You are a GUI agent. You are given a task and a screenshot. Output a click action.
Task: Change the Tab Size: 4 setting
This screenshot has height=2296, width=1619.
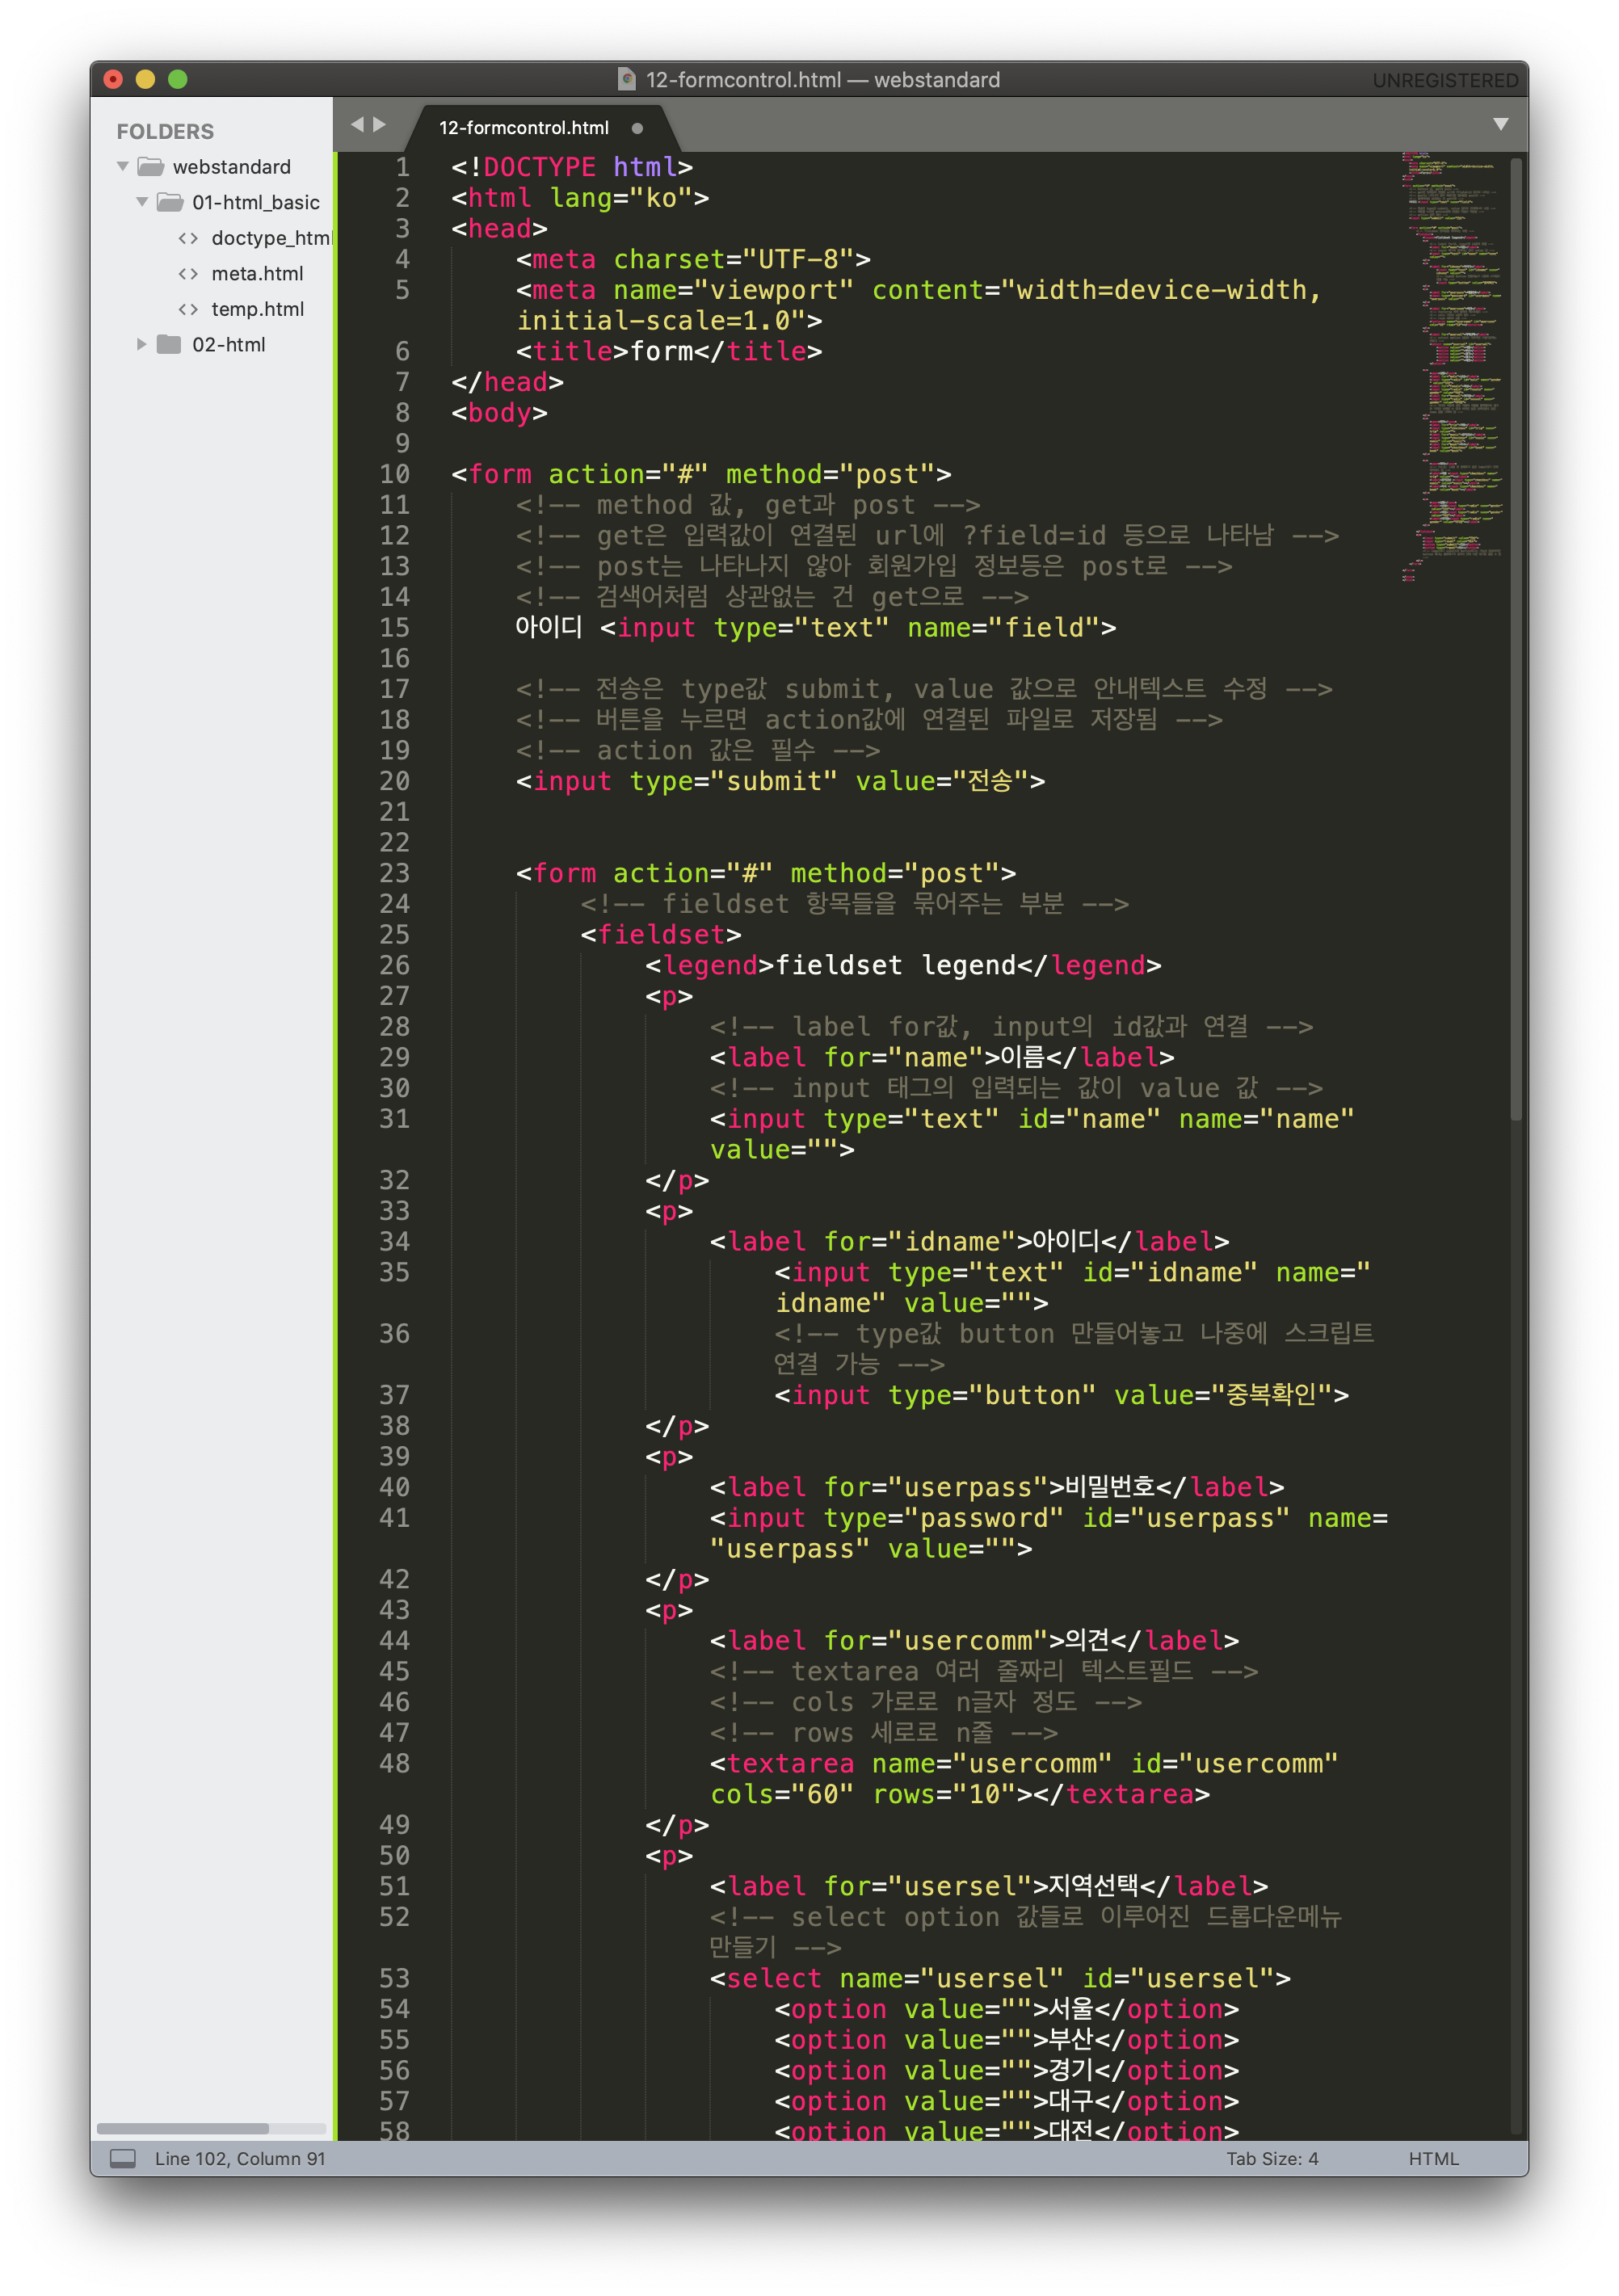pos(1272,2158)
